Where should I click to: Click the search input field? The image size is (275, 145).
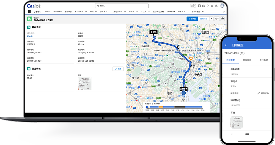[x=122, y=6]
